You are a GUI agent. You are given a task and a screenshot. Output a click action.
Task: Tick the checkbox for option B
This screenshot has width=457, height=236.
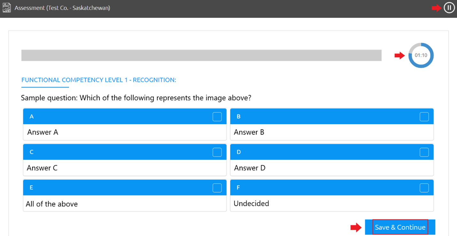pyautogui.click(x=424, y=117)
